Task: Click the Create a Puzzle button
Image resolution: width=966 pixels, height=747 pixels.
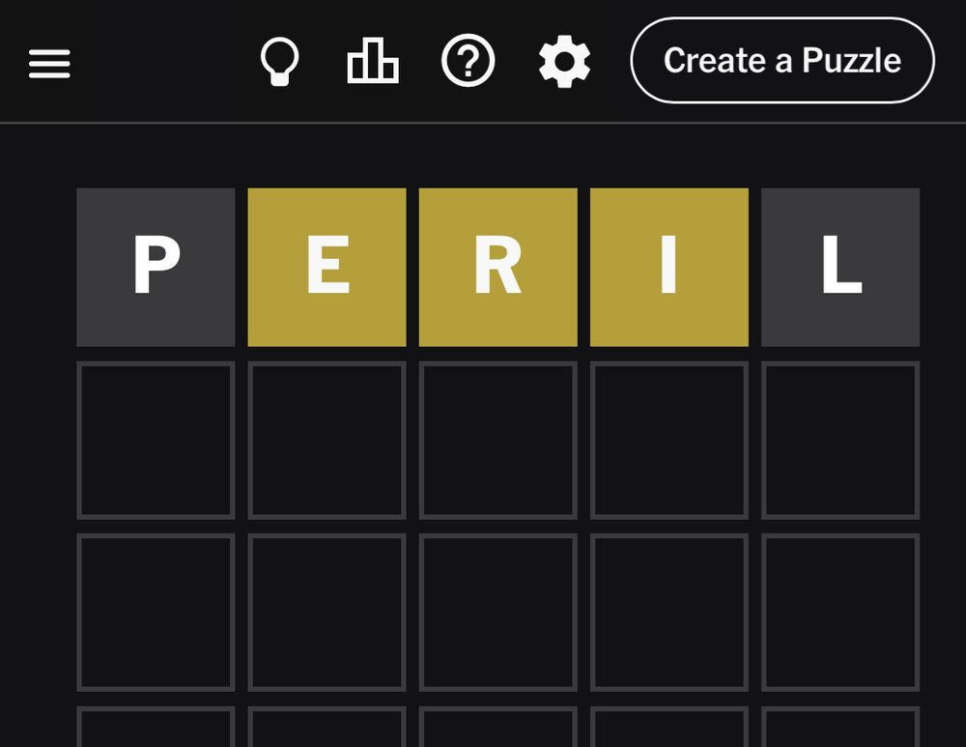Action: [781, 61]
